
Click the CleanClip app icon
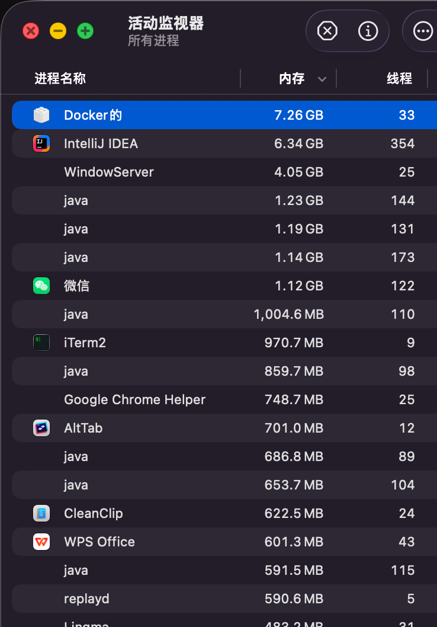41,513
